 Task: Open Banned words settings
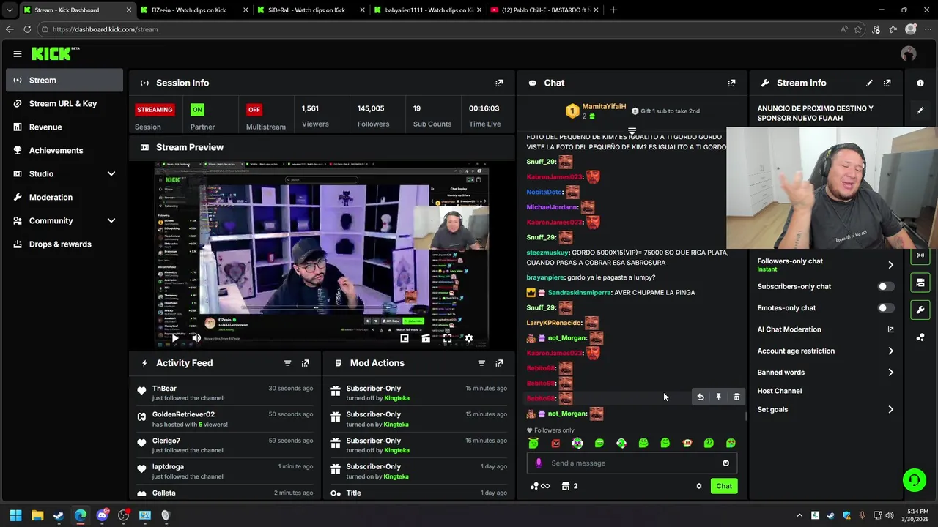tap(826, 372)
